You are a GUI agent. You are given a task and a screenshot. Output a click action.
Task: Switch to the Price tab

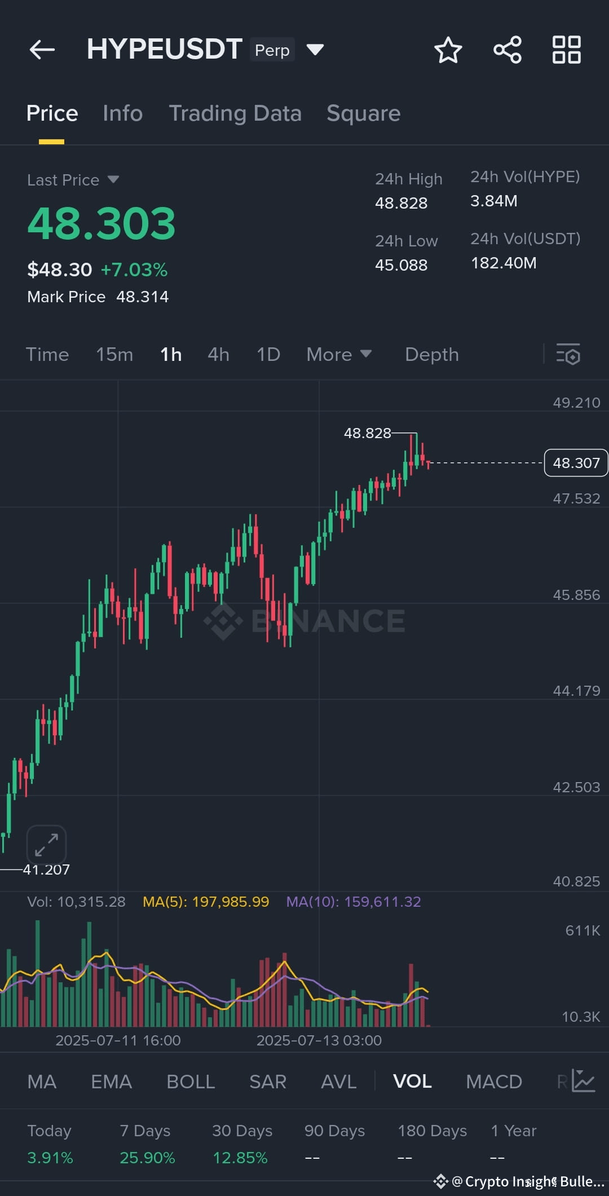tap(52, 113)
